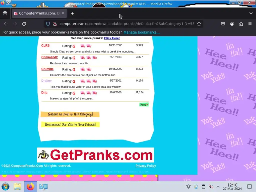Open a new browser tab

[x=72, y=13]
